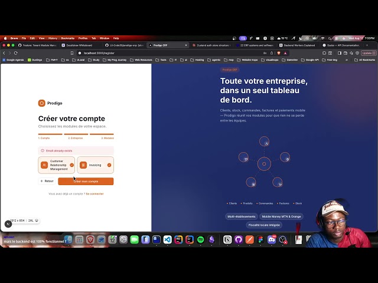The image size is (378, 283).
Task: Click the password key icon in the address bar
Action: click(265, 53)
